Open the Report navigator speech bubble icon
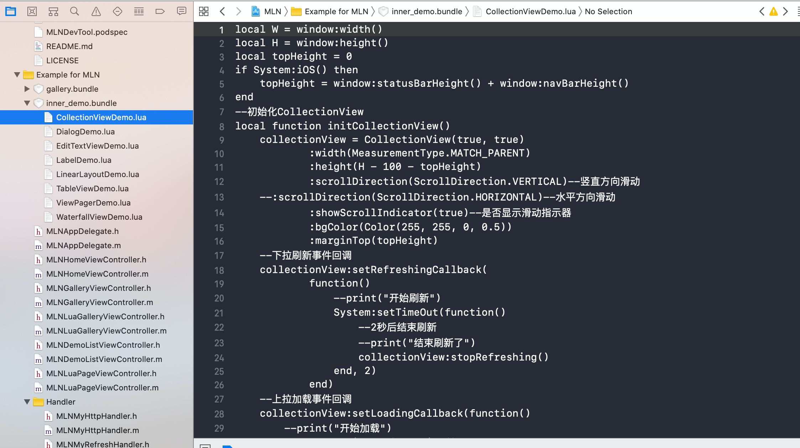800x448 pixels. tap(182, 11)
